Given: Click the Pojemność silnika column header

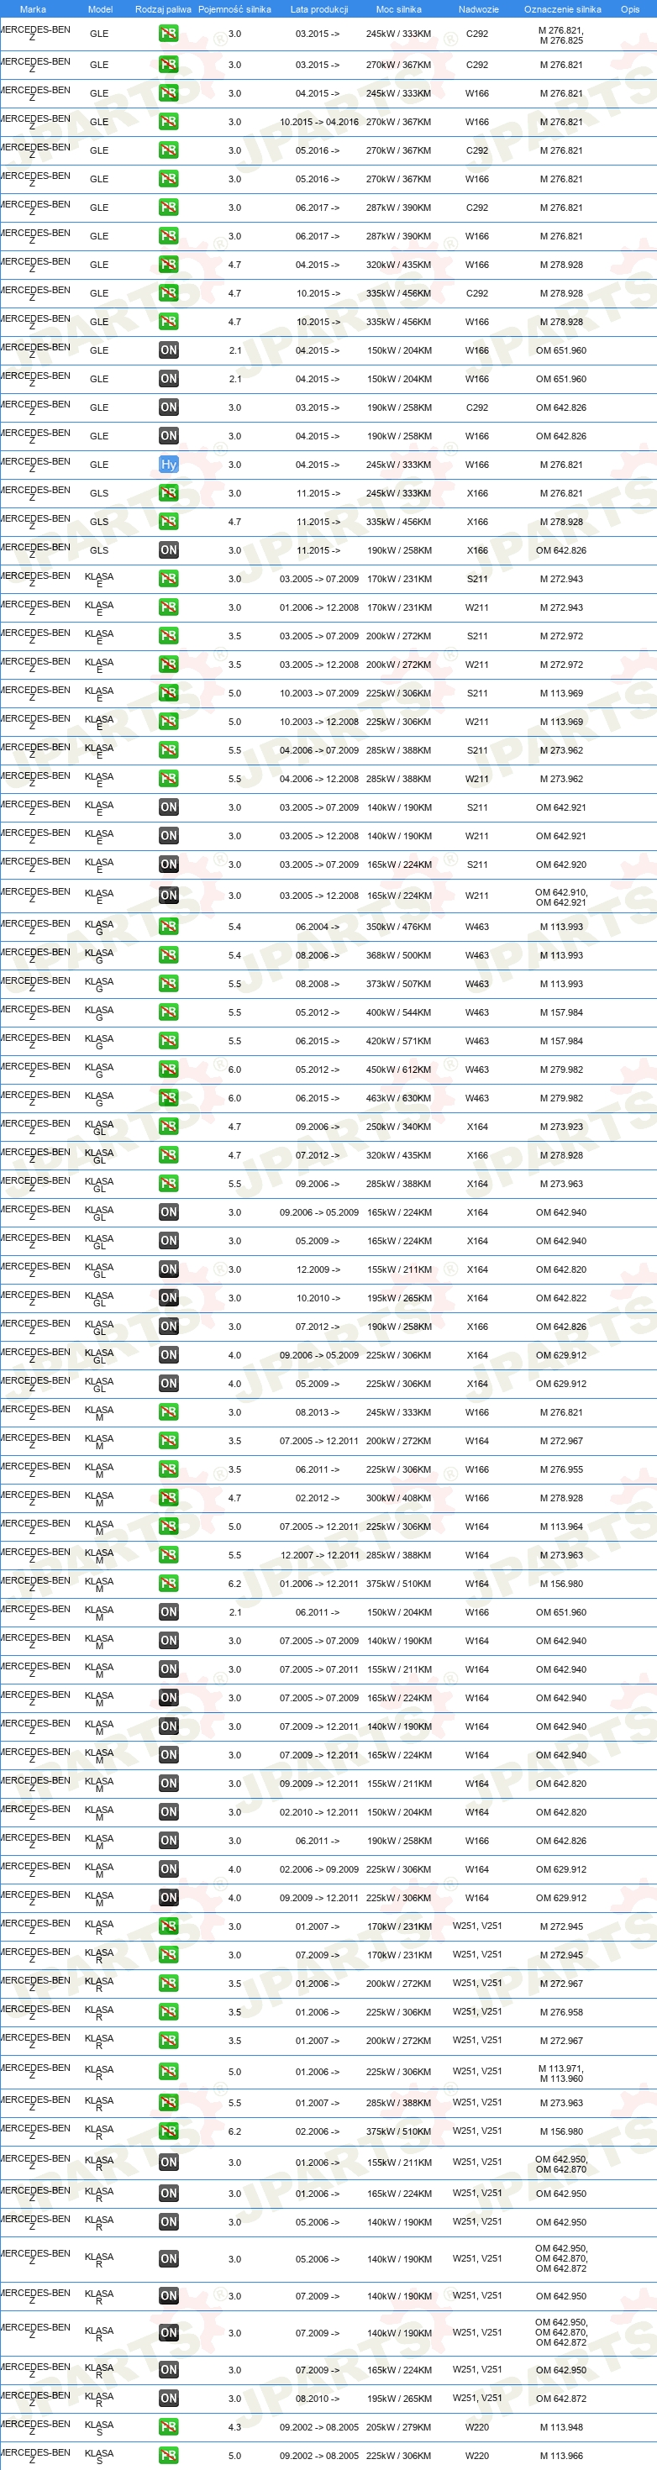Looking at the screenshot, I should 235,8.
